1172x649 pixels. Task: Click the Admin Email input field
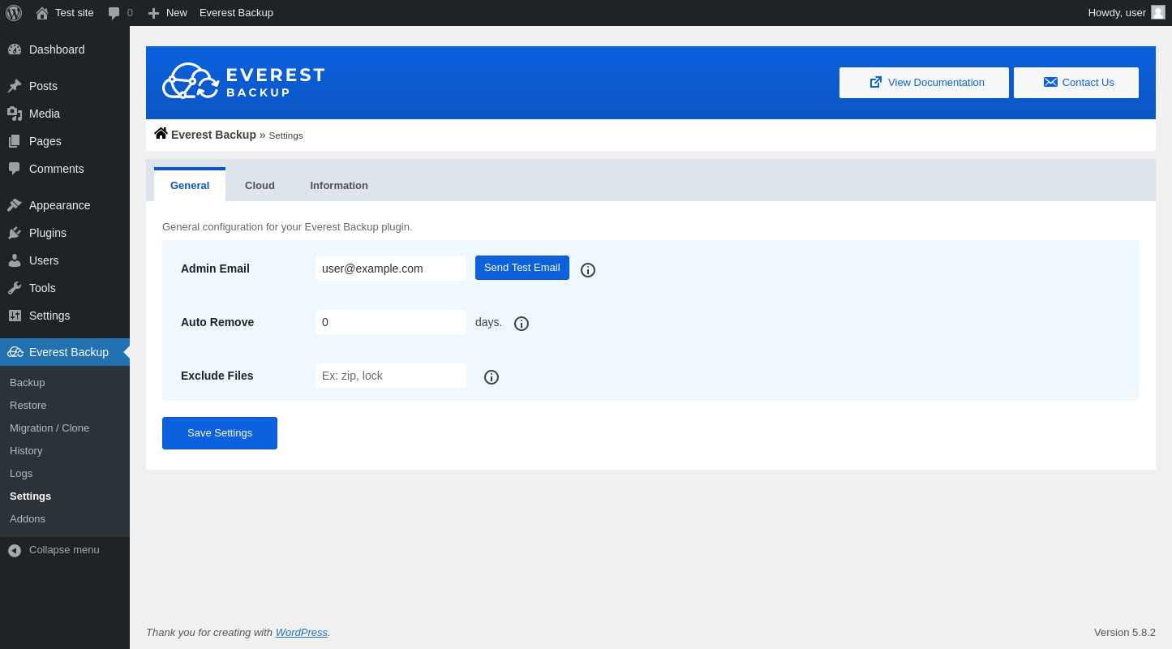pos(391,269)
